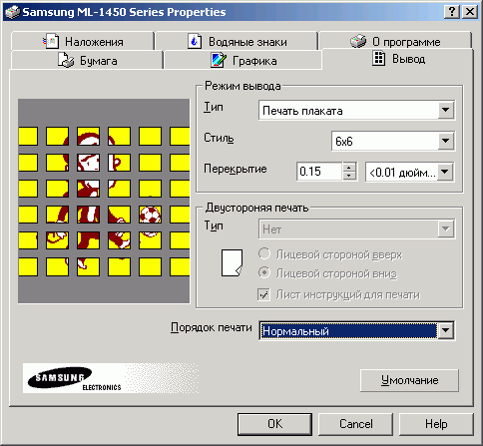The width and height of the screenshot is (483, 446).
Task: Open the Водяные знаки tab
Action: coord(237,42)
